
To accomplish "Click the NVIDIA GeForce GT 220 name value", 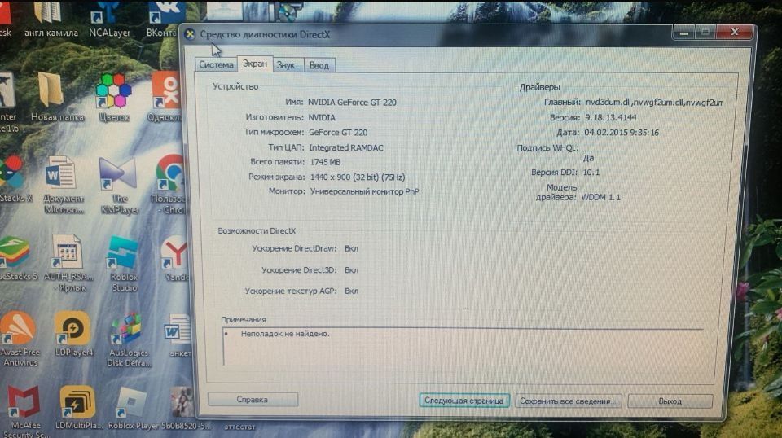I will tap(352, 102).
